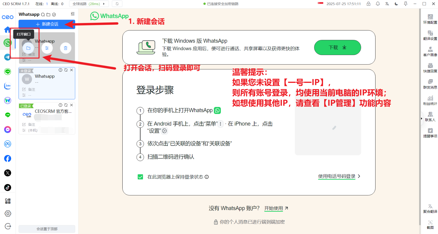Open the Zalo platform icon
The height and width of the screenshot is (234, 438).
pyautogui.click(x=8, y=86)
